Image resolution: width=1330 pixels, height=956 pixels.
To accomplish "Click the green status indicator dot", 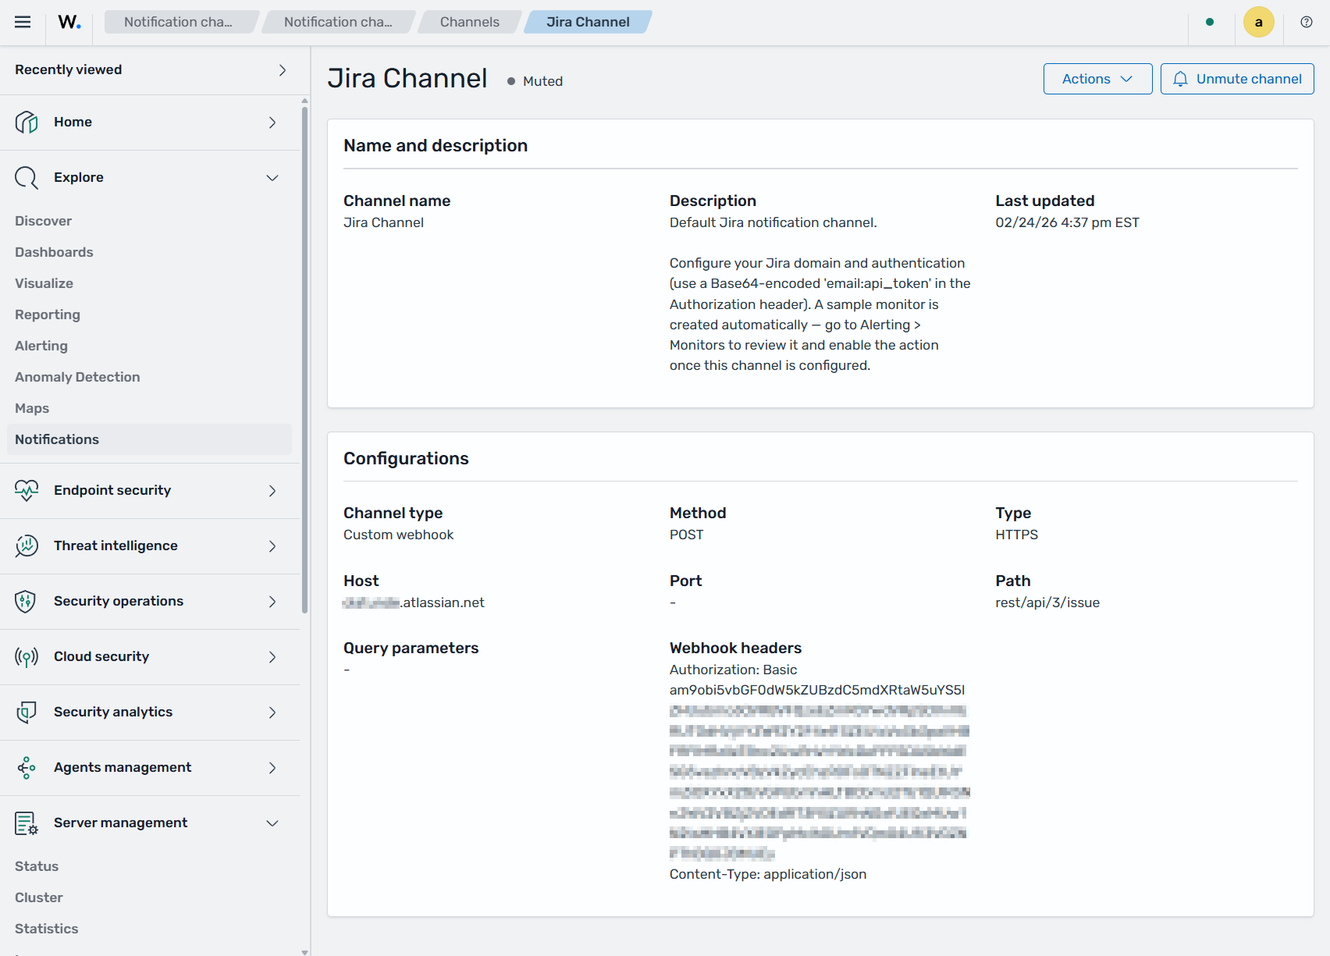I will [x=1210, y=22].
